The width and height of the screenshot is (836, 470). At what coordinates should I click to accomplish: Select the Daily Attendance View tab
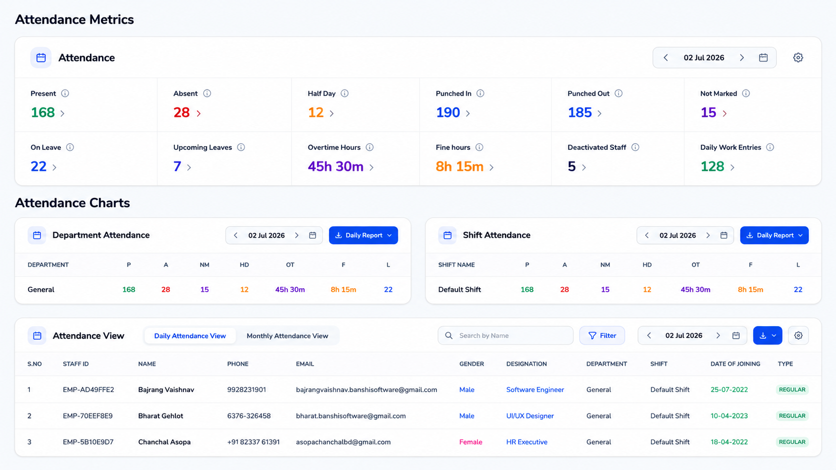tap(190, 336)
